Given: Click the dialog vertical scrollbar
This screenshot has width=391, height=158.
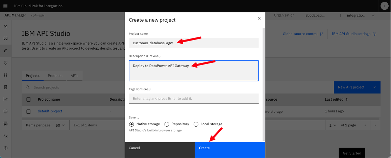Looking at the screenshot, I should point(264,84).
